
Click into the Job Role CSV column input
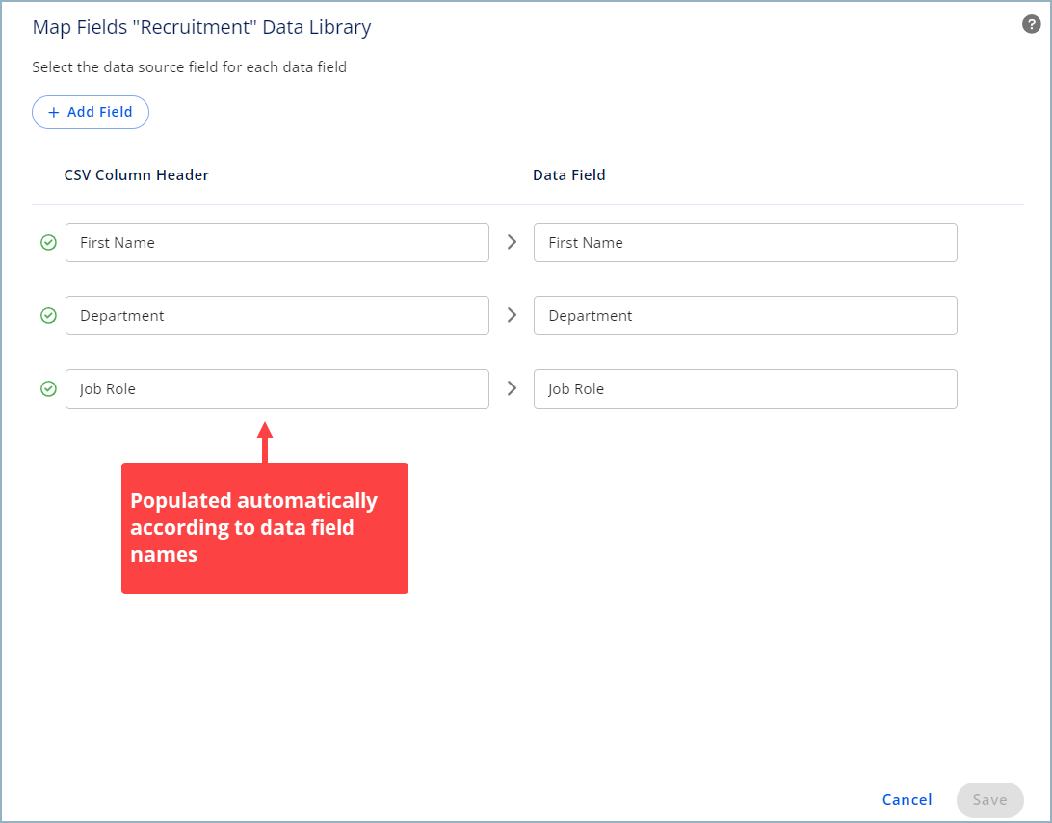point(276,389)
